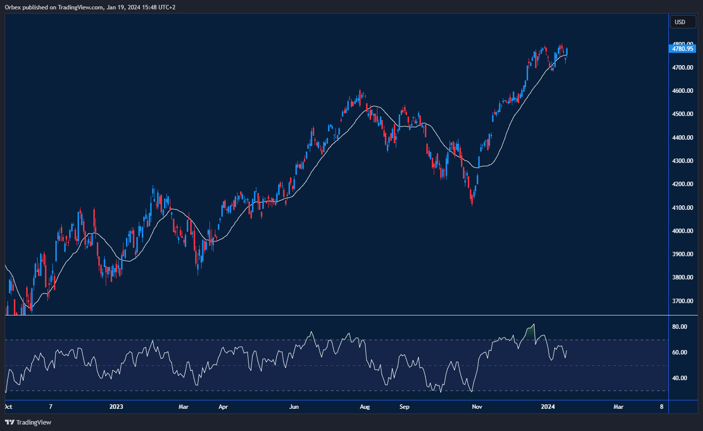Click the TradingView logo icon

coord(9,422)
